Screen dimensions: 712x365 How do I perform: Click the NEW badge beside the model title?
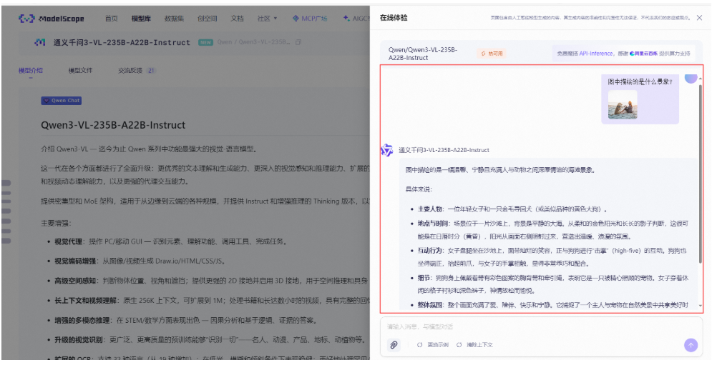(x=205, y=42)
